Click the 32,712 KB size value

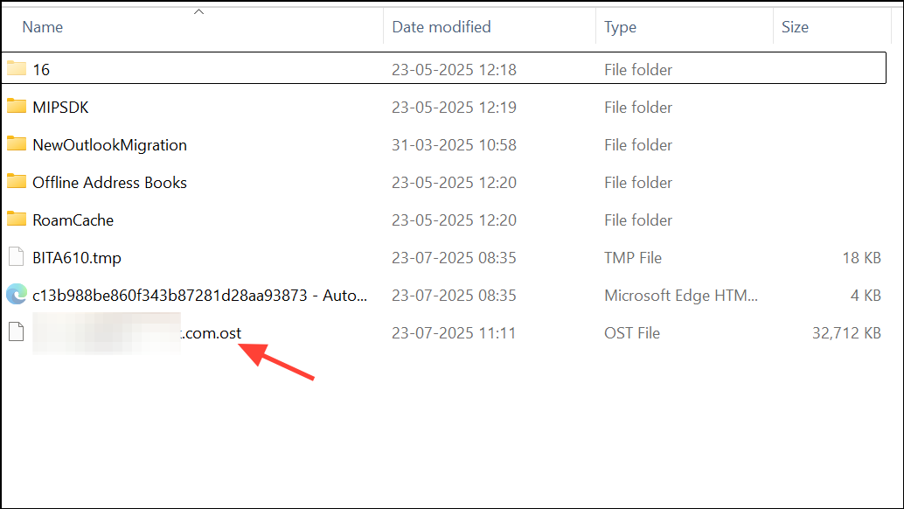pos(846,333)
